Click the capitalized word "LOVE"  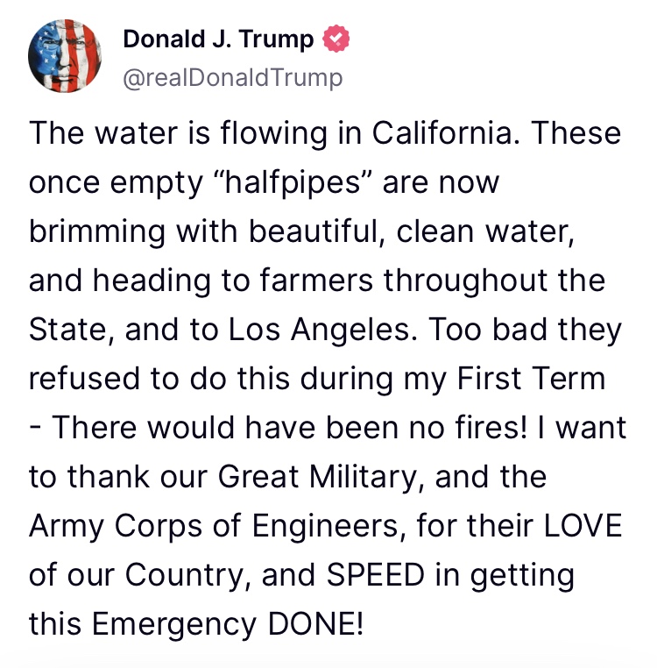click(x=583, y=525)
